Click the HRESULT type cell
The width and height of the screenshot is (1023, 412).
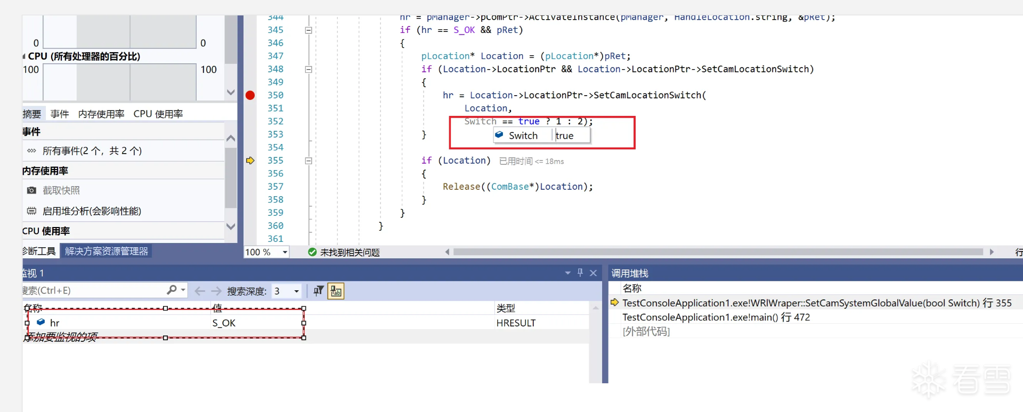click(x=516, y=323)
